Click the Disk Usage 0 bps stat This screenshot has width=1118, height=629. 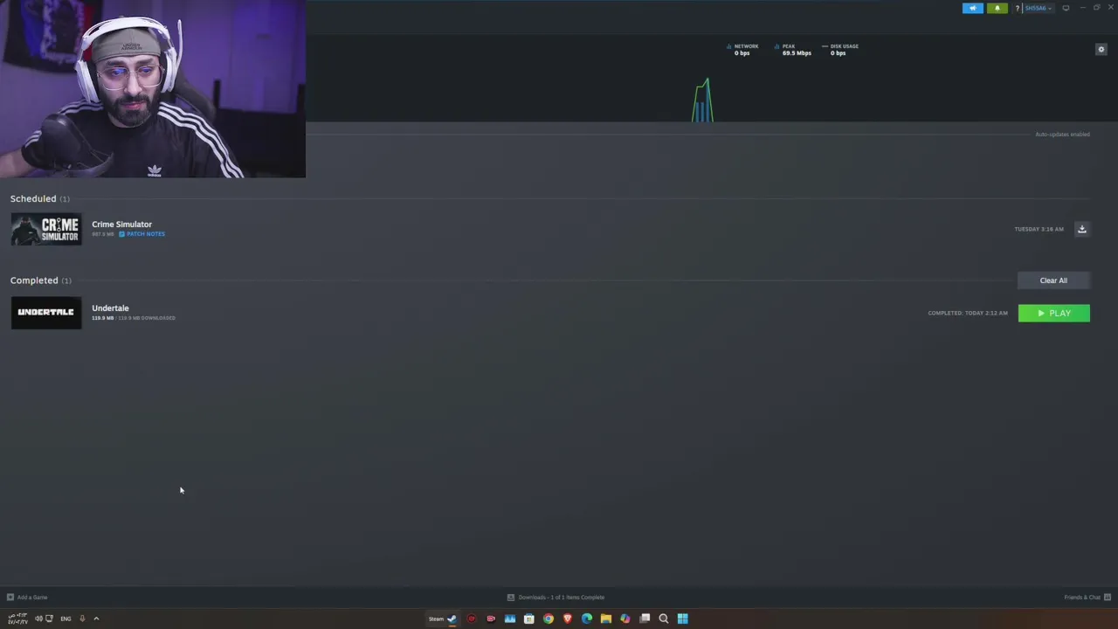click(840, 50)
